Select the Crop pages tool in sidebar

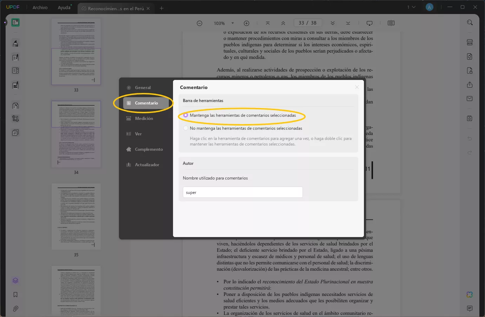15,119
